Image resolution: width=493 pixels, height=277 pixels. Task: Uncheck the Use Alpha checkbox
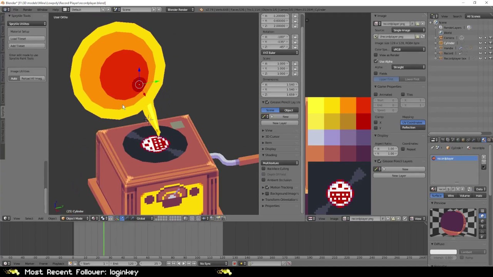click(376, 61)
